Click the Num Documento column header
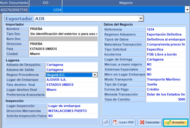Viewport: 190px width, 128px height. pos(14,3)
